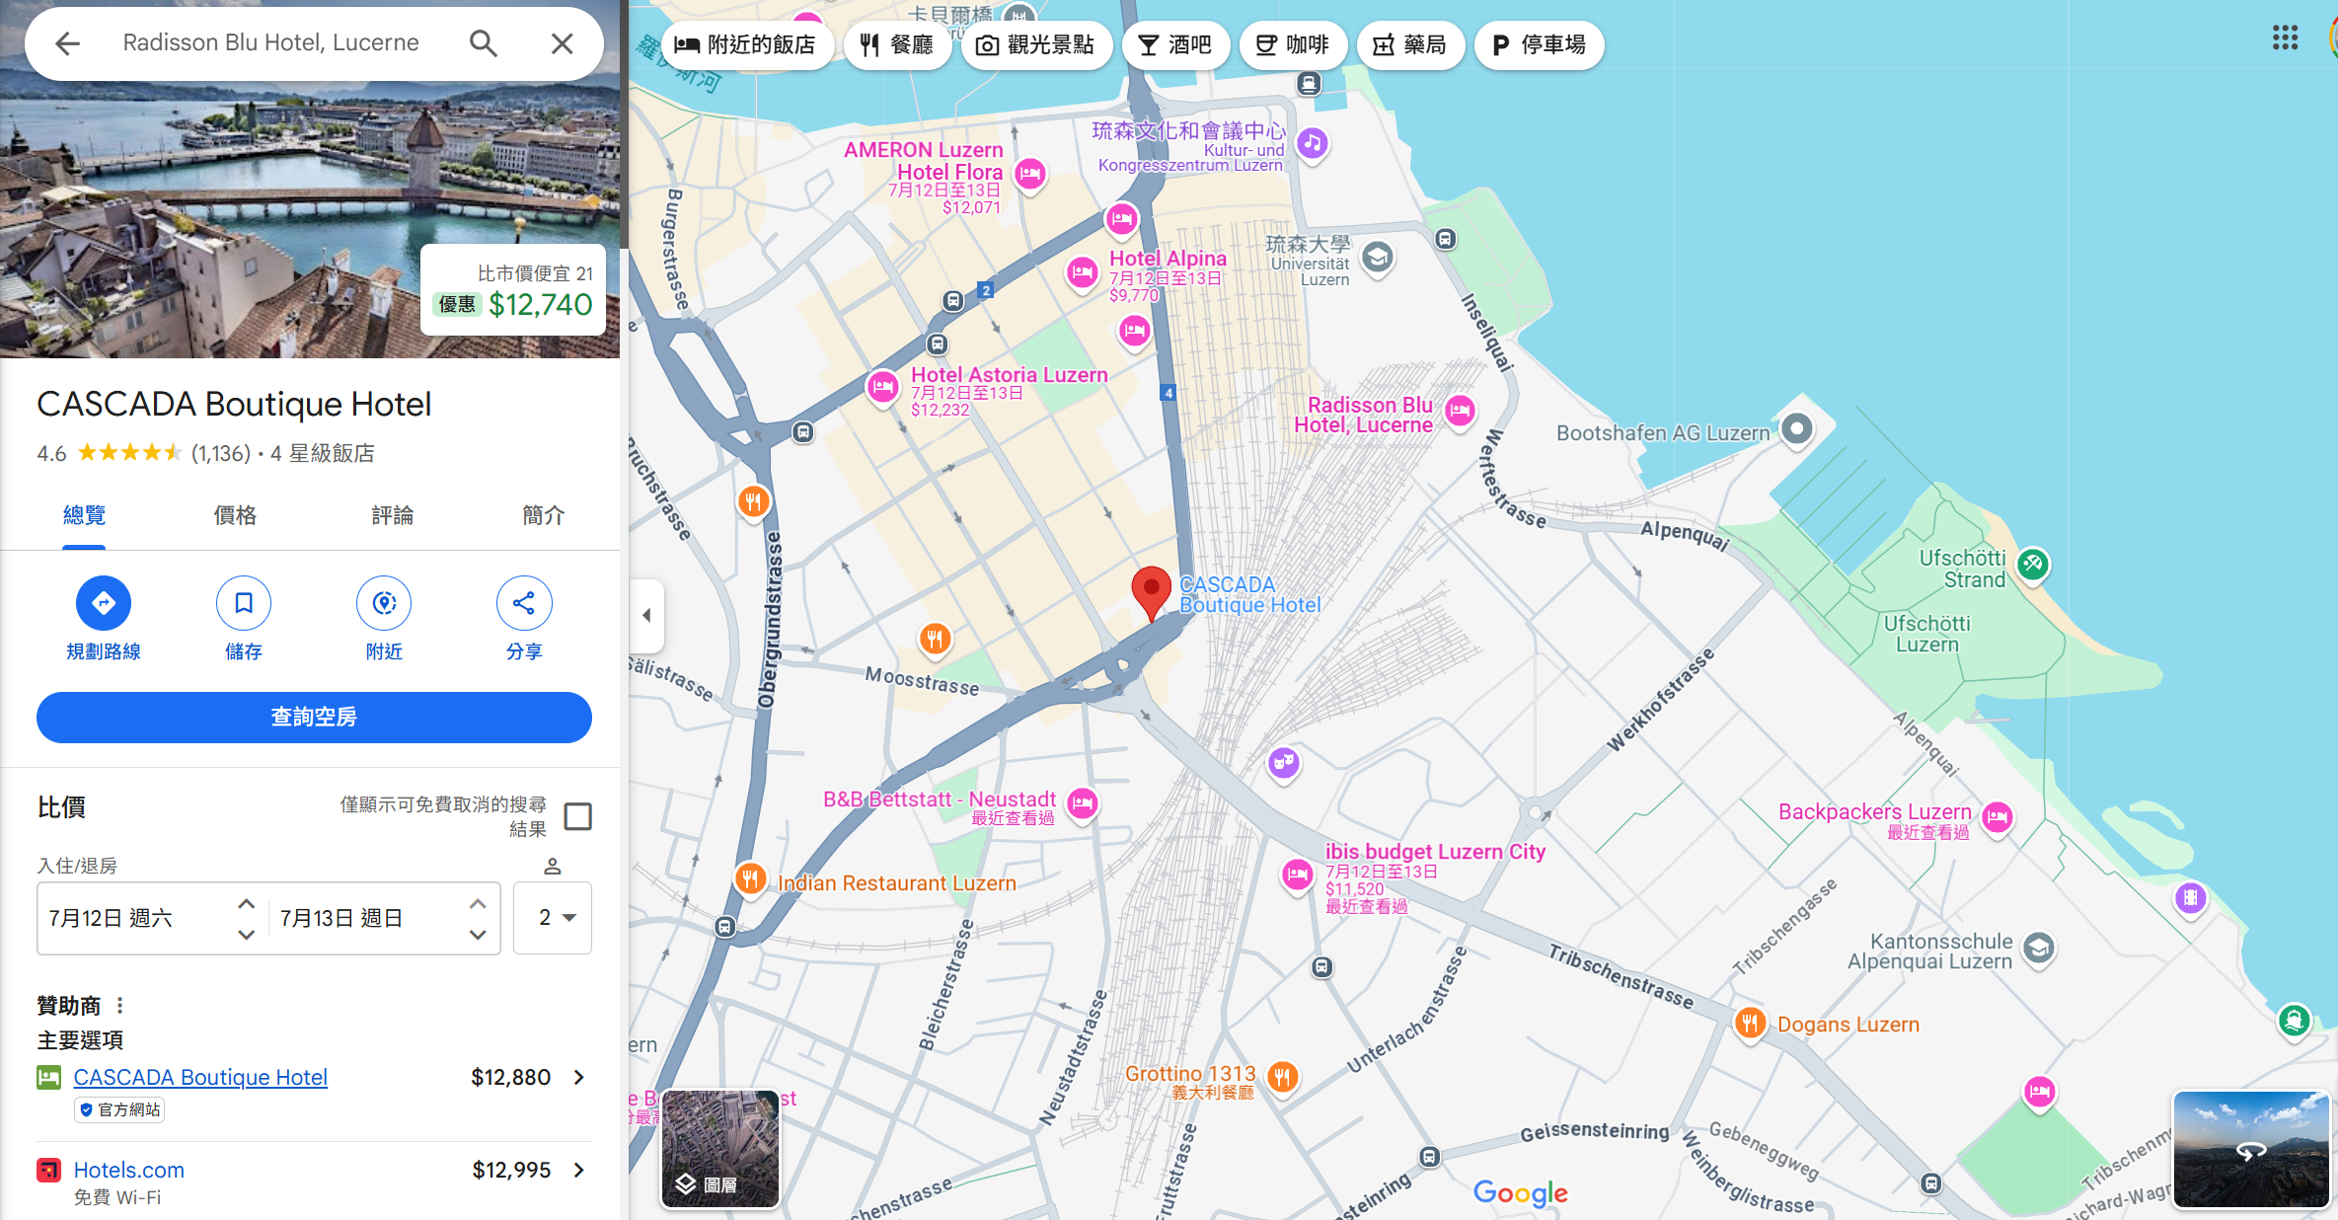This screenshot has width=2338, height=1220.
Task: Enable free cancellation only checkbox
Action: (577, 816)
